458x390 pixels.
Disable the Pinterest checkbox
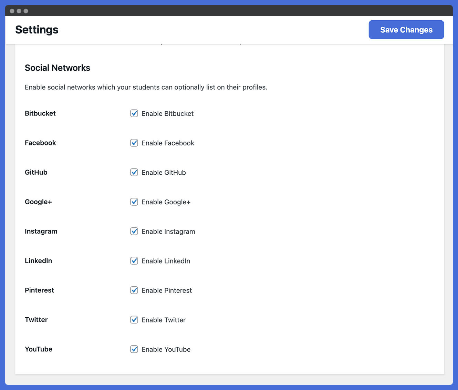point(134,290)
